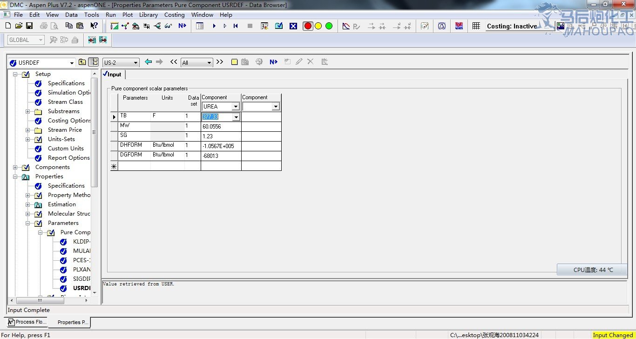Image resolution: width=636 pixels, height=339 pixels.
Task: Click the Next (N>) button in main toolbar
Action: [182, 26]
